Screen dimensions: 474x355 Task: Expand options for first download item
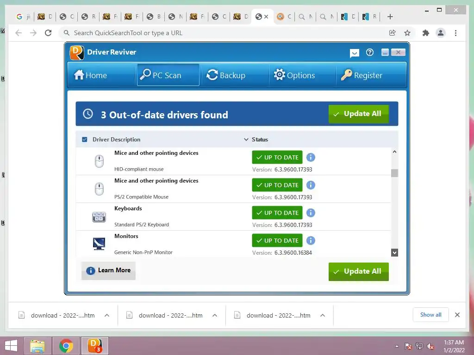pos(107,315)
